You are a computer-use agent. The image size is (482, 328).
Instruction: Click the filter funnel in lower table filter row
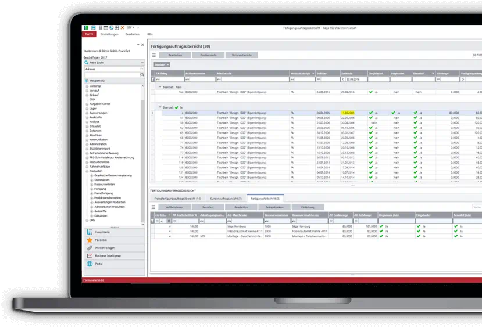152,221
